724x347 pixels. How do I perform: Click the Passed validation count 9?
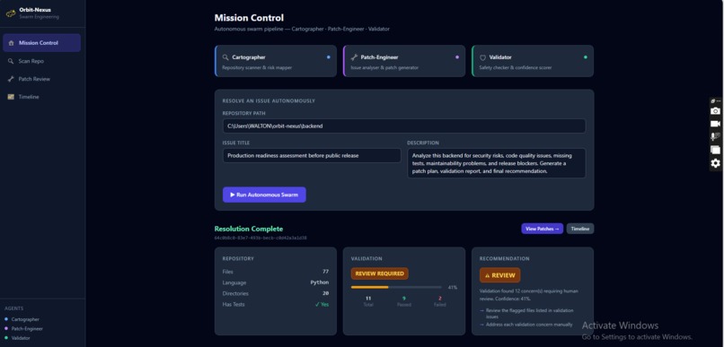coord(404,299)
